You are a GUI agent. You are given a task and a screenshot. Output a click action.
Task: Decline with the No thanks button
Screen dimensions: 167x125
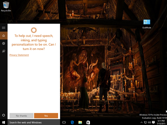pos(21,116)
